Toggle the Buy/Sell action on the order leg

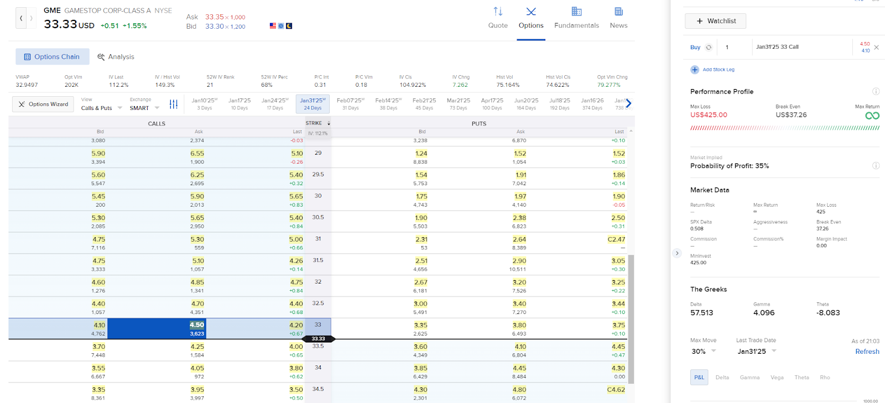pos(709,48)
